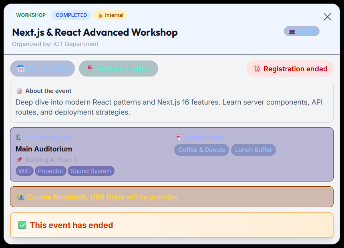Click the WORKSHOP category badge
This screenshot has height=248, width=344.
[31, 15]
